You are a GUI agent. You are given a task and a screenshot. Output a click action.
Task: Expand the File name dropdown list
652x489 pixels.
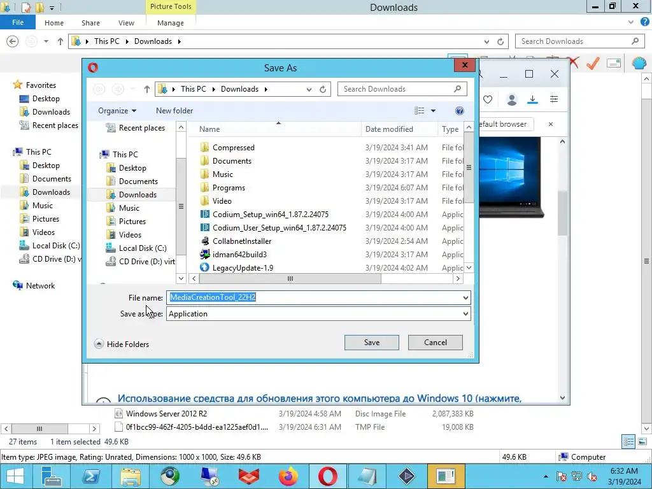465,297
